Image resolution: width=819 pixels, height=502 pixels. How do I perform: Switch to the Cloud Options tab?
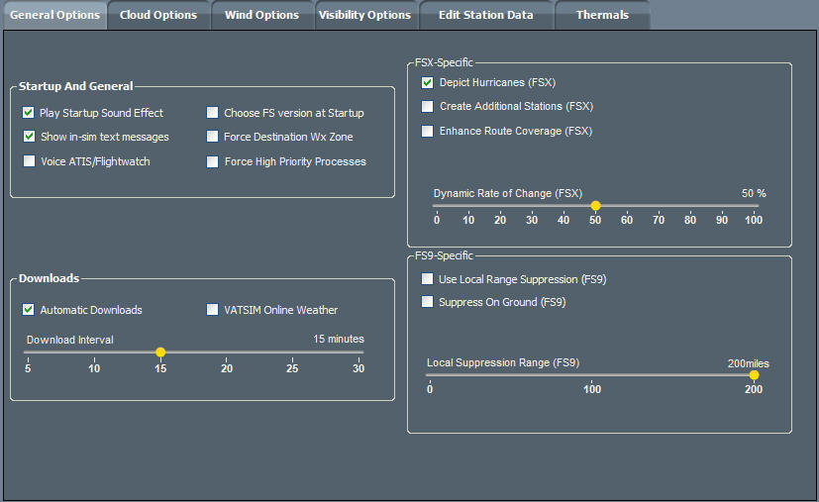pyautogui.click(x=158, y=15)
